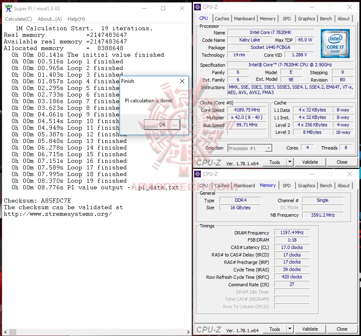
Task: Click the Super PI horizontal scrollbar thumb
Action: click(x=12, y=332)
